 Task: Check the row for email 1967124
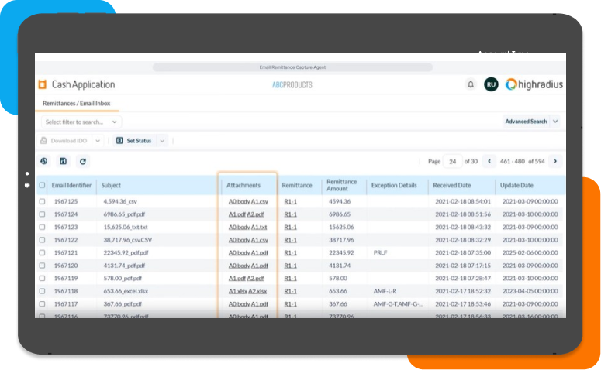tap(42, 214)
